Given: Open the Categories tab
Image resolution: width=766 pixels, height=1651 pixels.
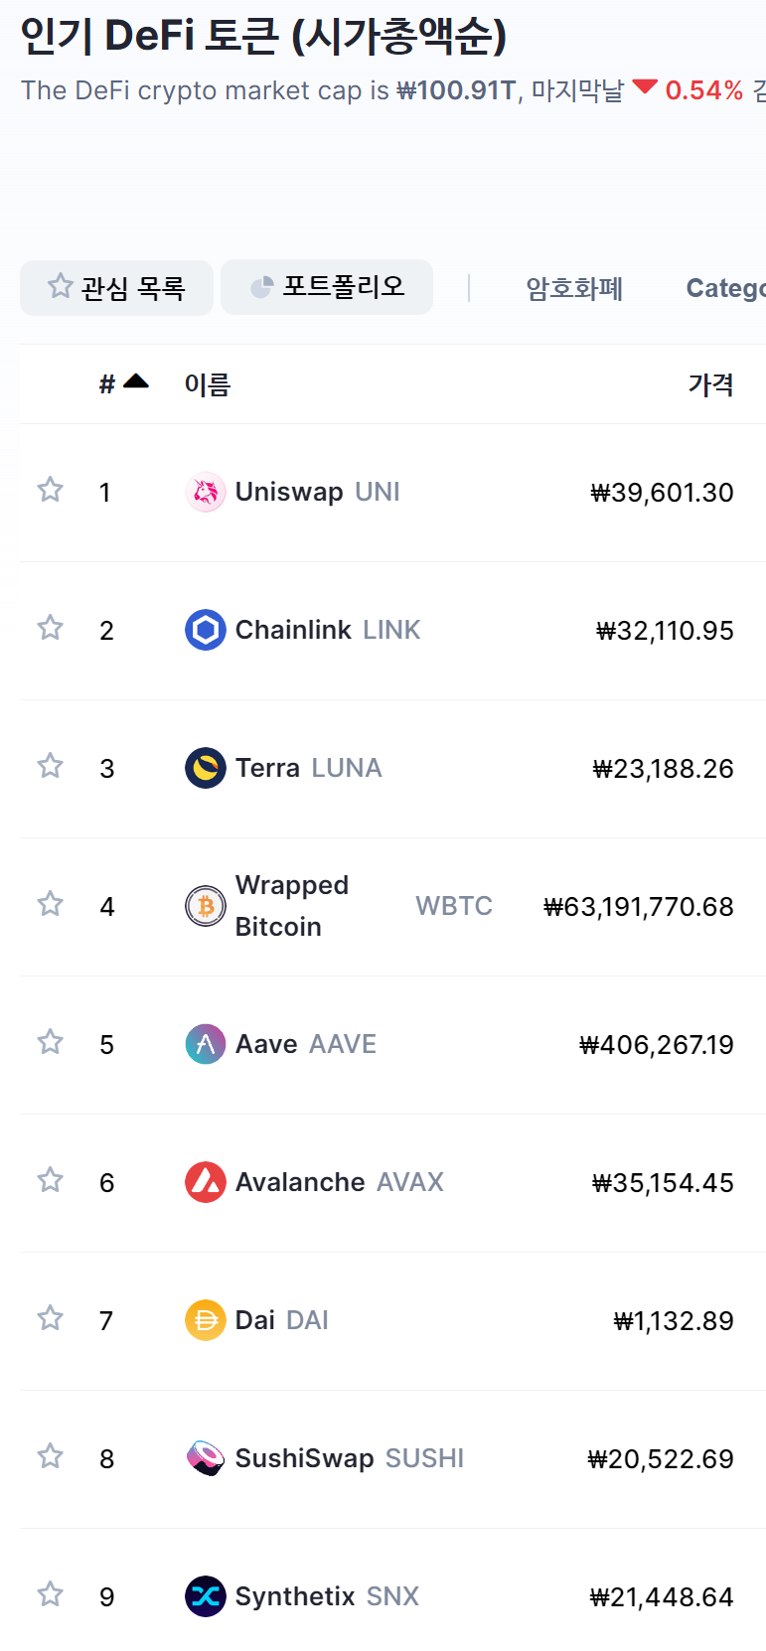Looking at the screenshot, I should (725, 288).
